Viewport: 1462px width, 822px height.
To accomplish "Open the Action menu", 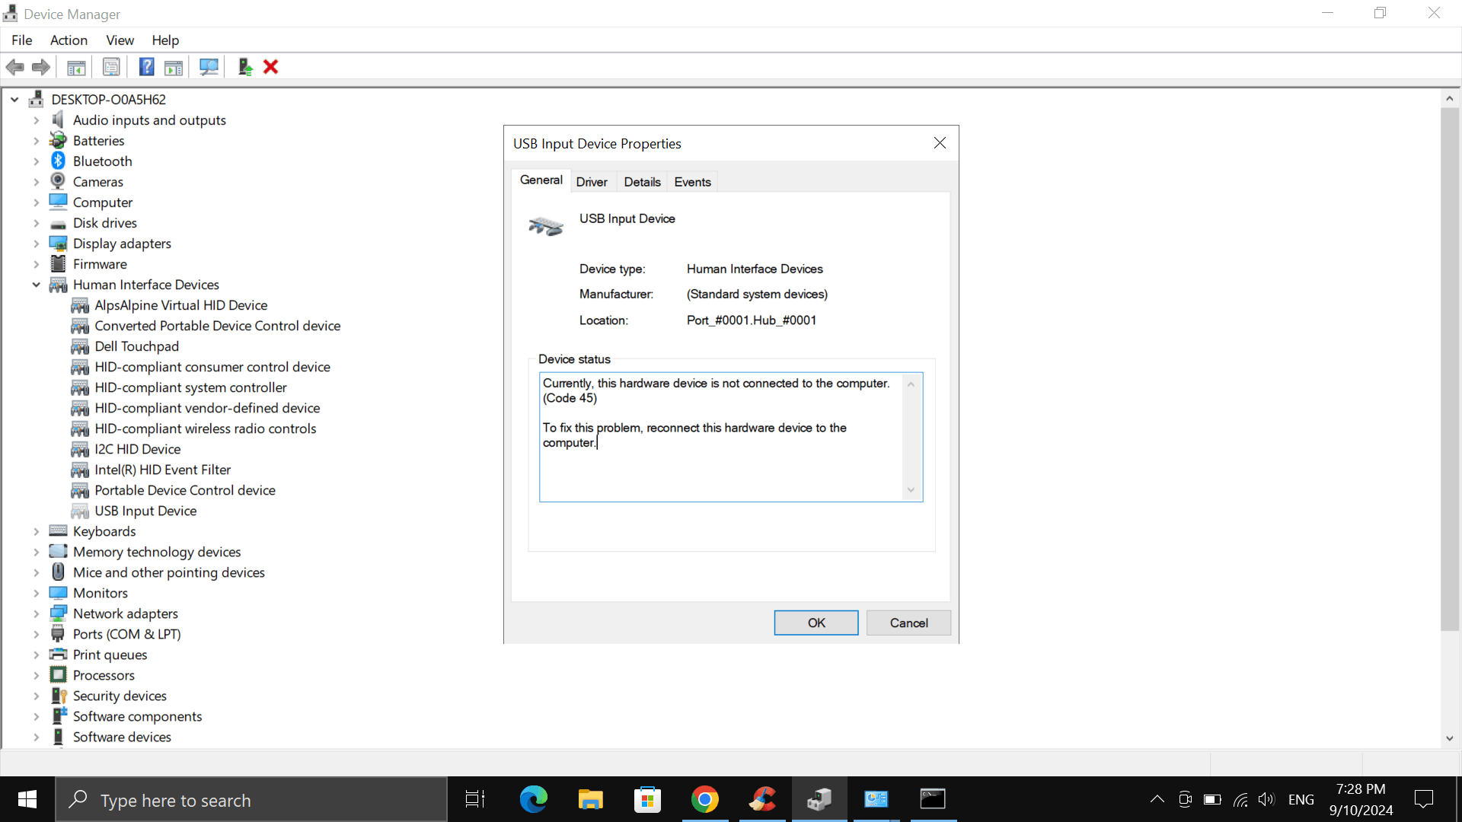I will tap(69, 40).
